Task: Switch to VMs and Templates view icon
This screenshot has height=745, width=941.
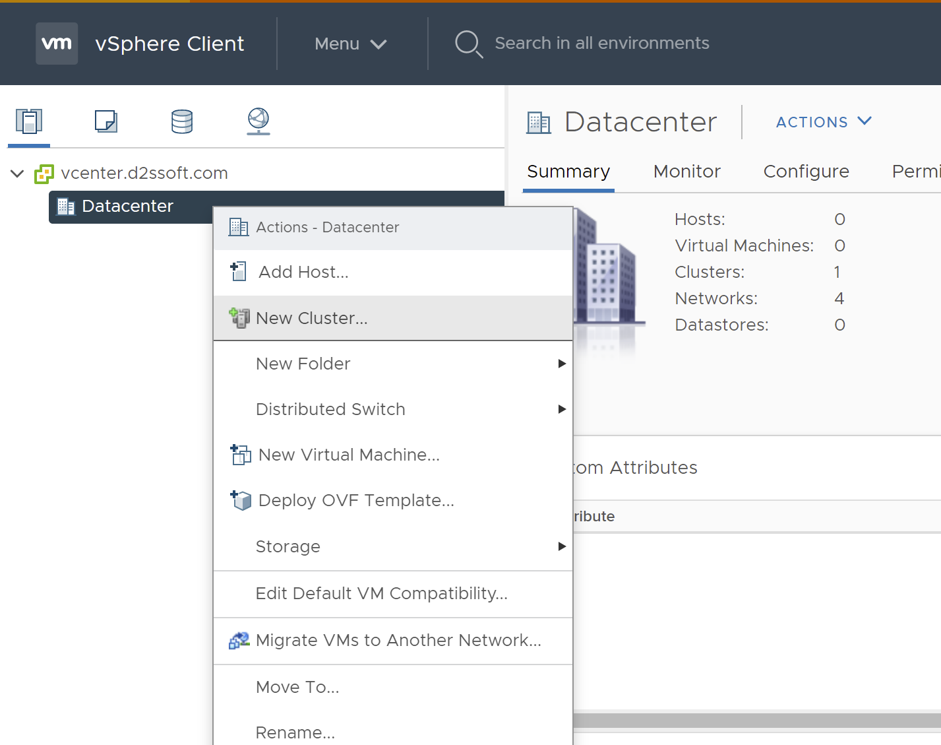Action: click(106, 121)
